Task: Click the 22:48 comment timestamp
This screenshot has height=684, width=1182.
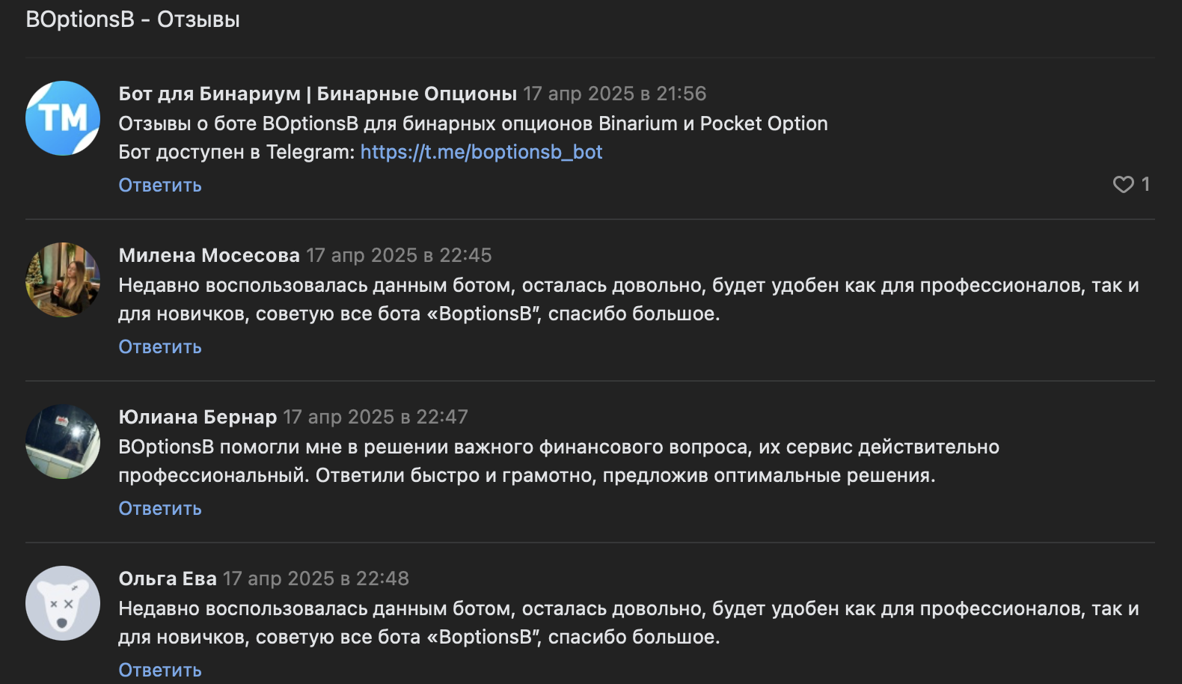Action: coord(316,578)
